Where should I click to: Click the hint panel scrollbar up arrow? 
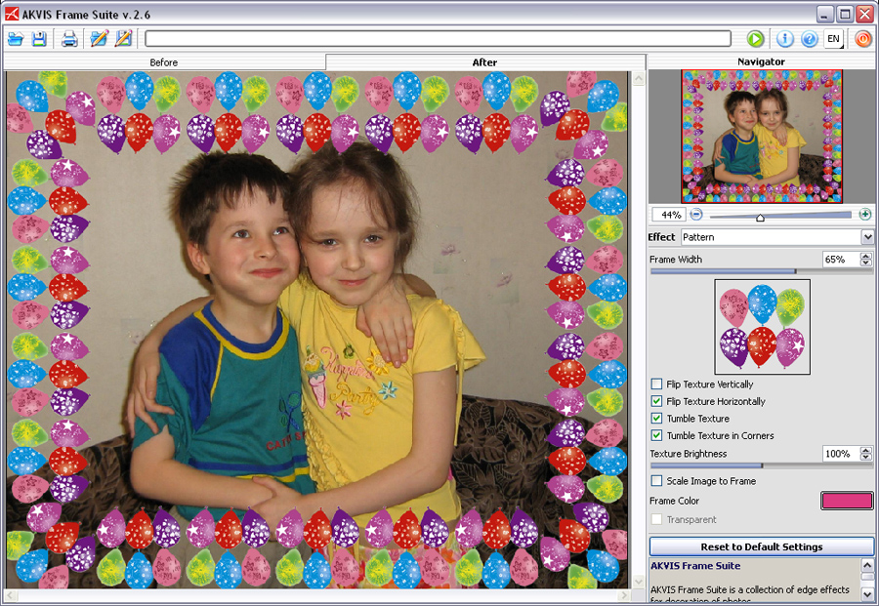click(x=867, y=565)
